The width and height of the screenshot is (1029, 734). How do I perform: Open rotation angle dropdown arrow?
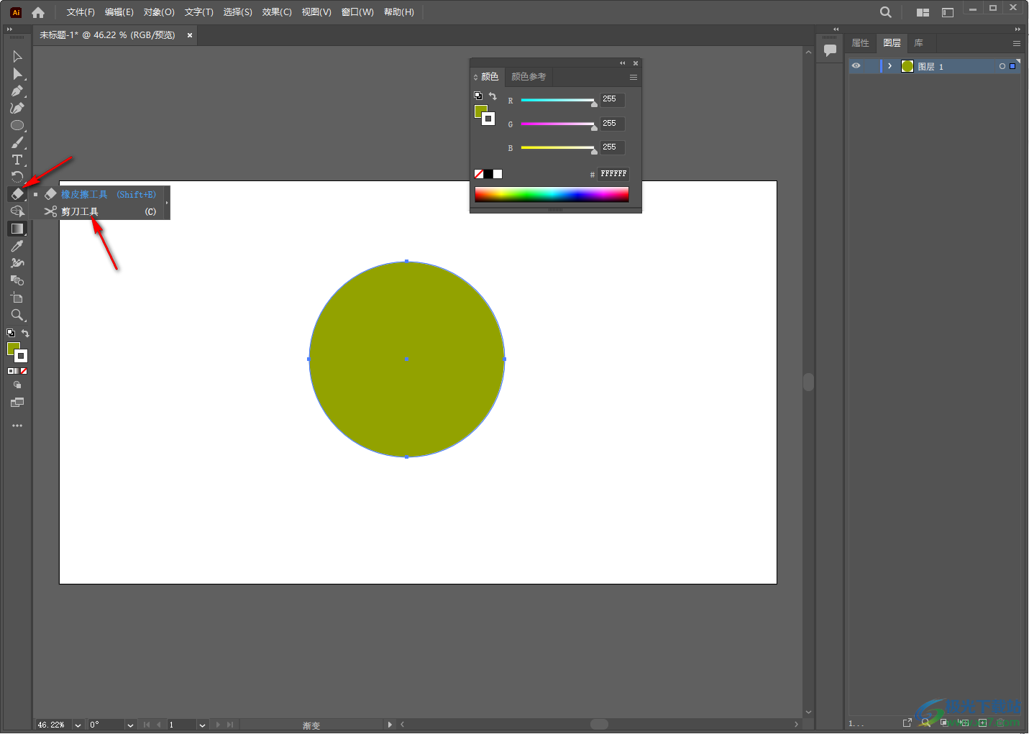click(x=130, y=725)
